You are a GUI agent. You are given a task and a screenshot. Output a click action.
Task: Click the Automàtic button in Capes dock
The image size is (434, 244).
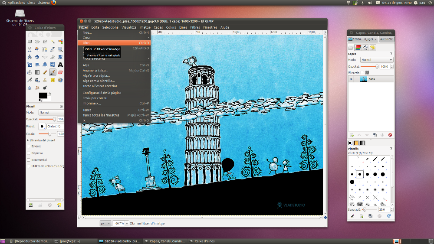pyautogui.click(x=386, y=39)
